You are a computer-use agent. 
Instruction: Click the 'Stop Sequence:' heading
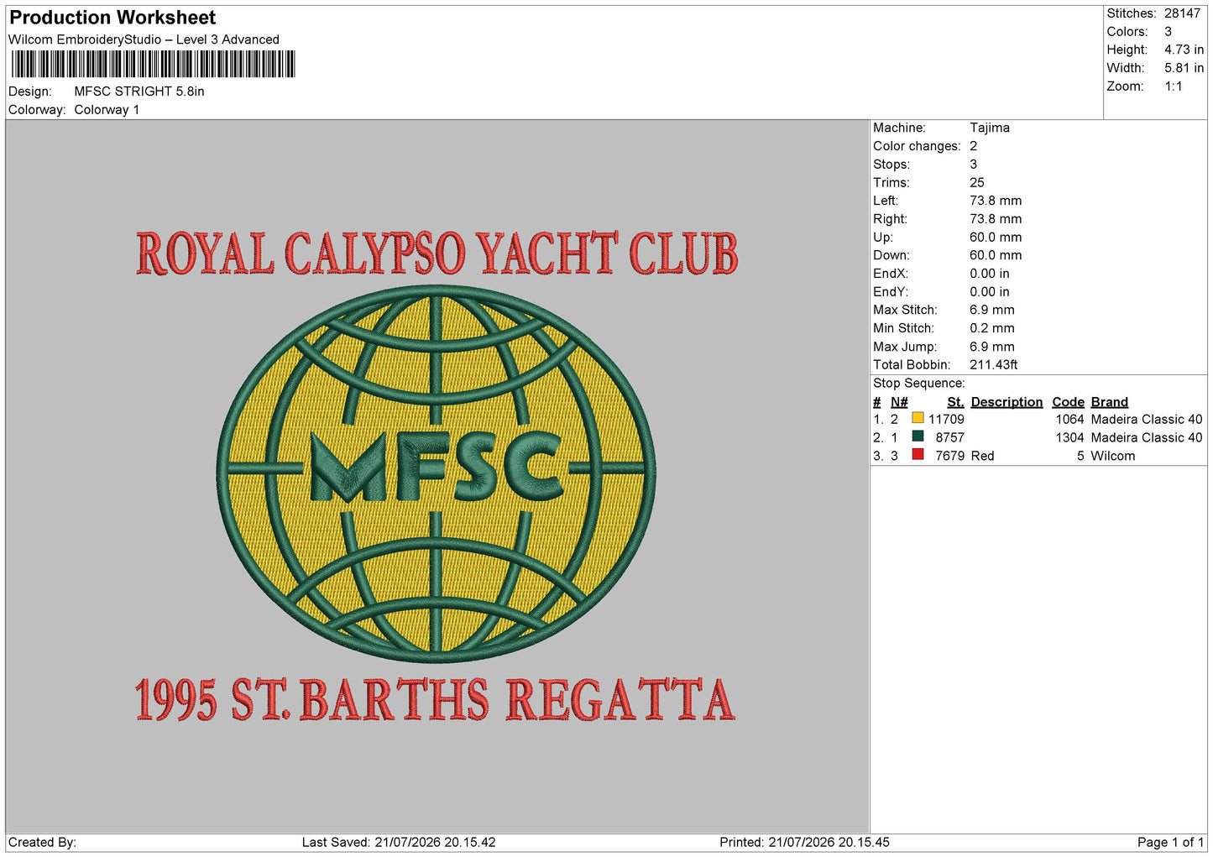[919, 384]
